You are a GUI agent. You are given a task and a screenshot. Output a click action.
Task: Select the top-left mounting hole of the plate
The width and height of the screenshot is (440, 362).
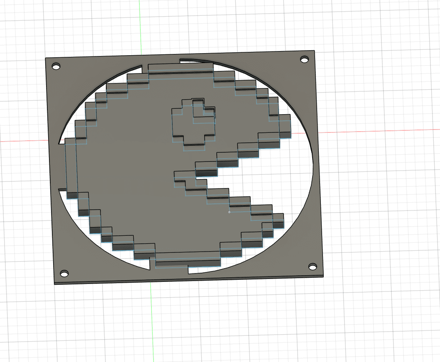tap(56, 66)
